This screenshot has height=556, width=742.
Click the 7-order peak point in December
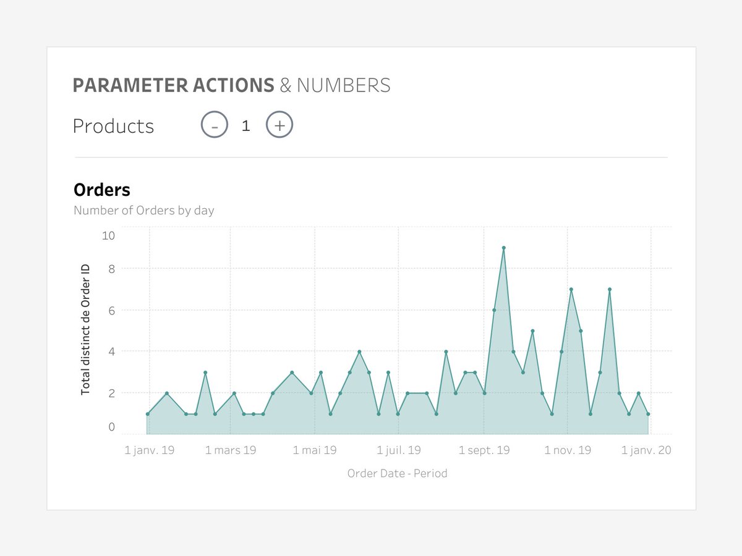(x=608, y=288)
